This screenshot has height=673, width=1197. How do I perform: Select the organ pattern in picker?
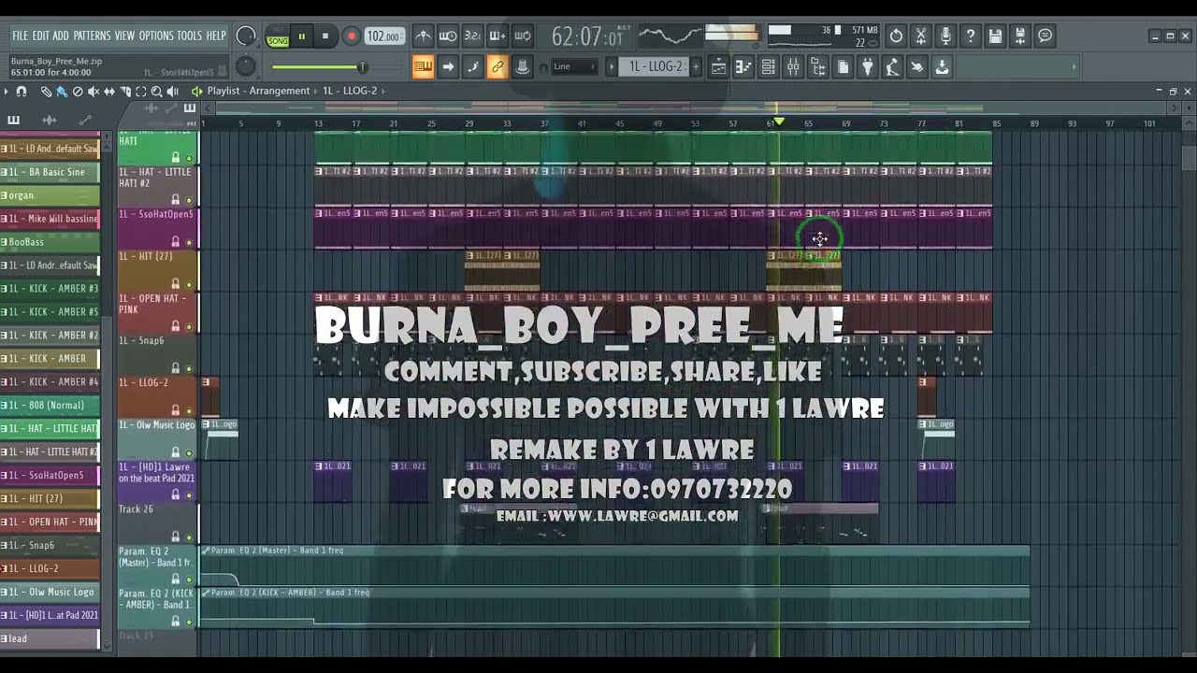[x=50, y=195]
